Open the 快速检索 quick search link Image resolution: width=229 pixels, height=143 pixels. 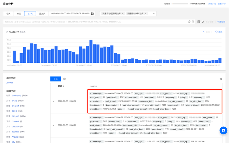point(221,22)
